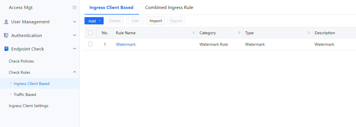Select the Ingress Client Based tab
Viewport: 356px width, 127px height.
click(x=111, y=8)
